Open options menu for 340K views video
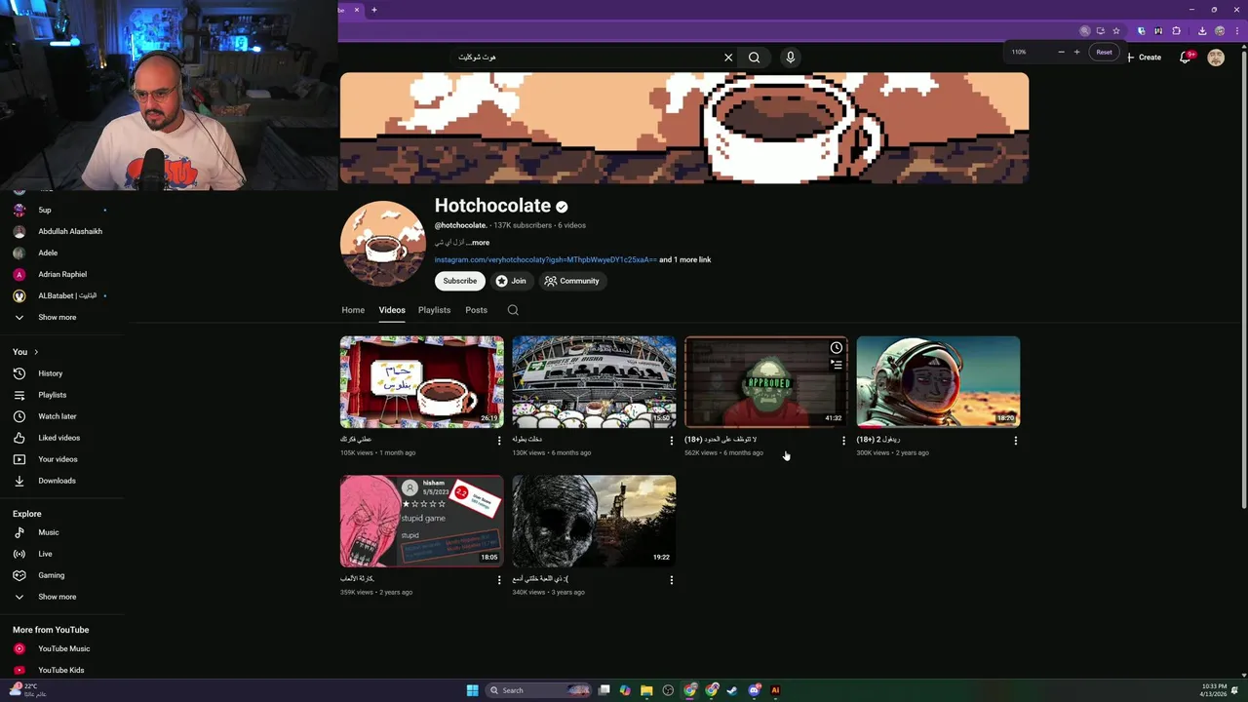 [x=671, y=580]
